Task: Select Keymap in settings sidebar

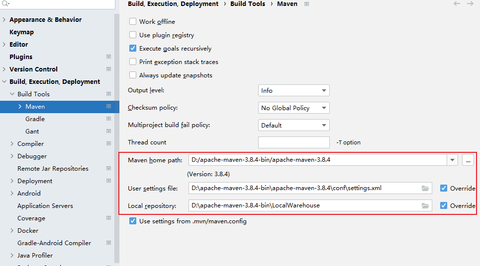Action: [21, 32]
